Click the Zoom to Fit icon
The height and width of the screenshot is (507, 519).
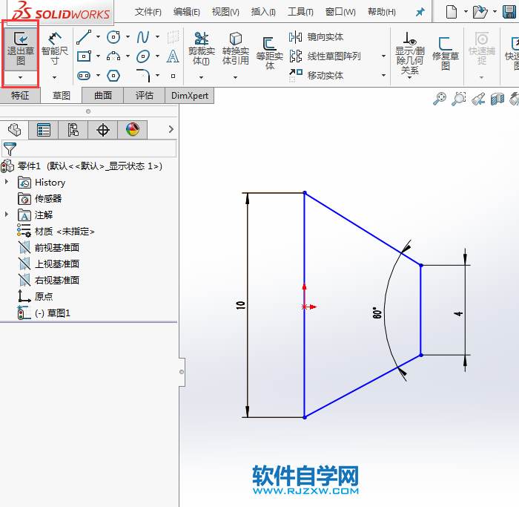tap(440, 99)
